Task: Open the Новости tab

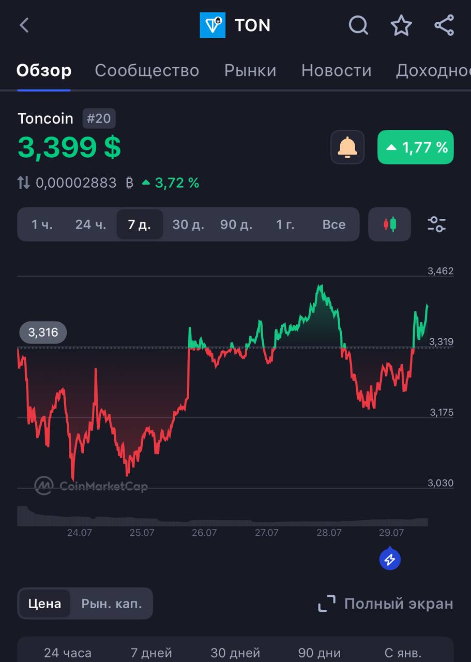Action: (337, 70)
